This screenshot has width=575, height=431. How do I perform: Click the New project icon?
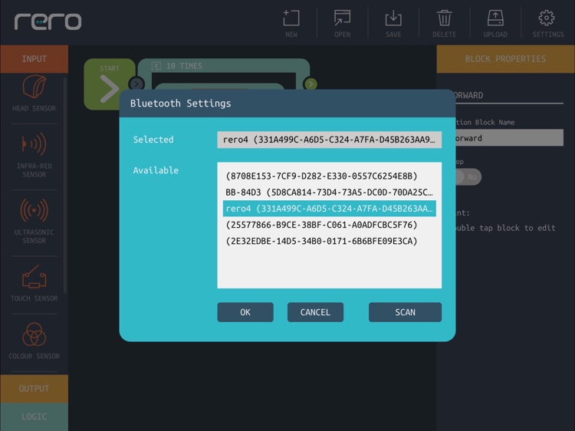[x=291, y=18]
